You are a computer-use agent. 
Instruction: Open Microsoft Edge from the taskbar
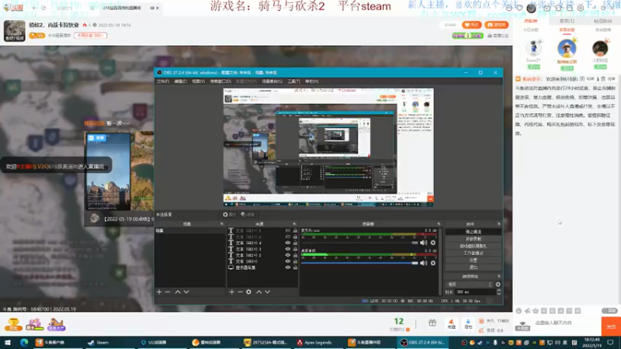[24, 342]
